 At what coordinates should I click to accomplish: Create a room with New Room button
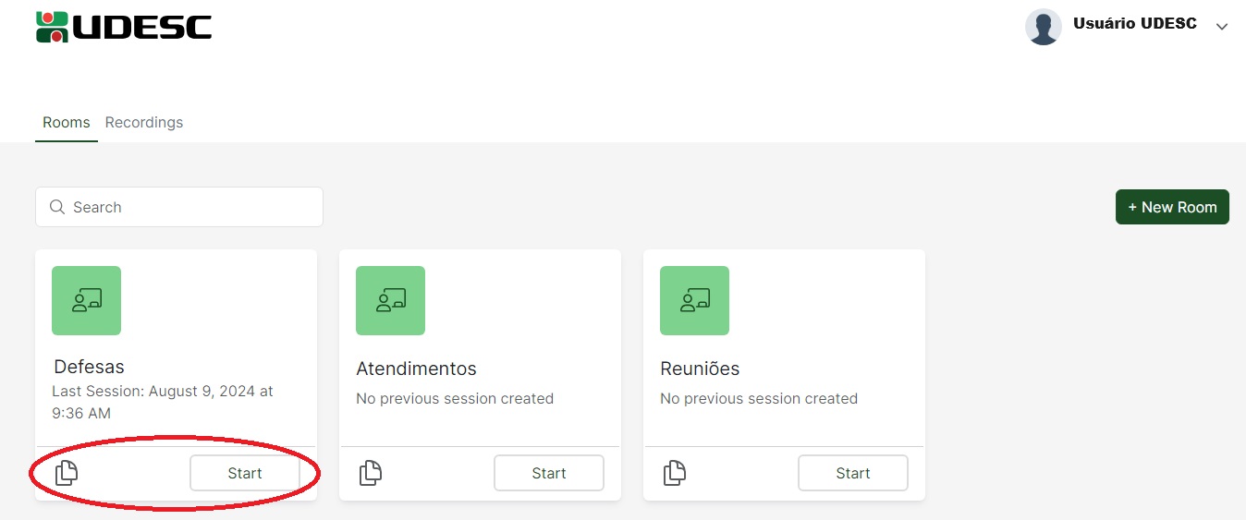point(1172,207)
